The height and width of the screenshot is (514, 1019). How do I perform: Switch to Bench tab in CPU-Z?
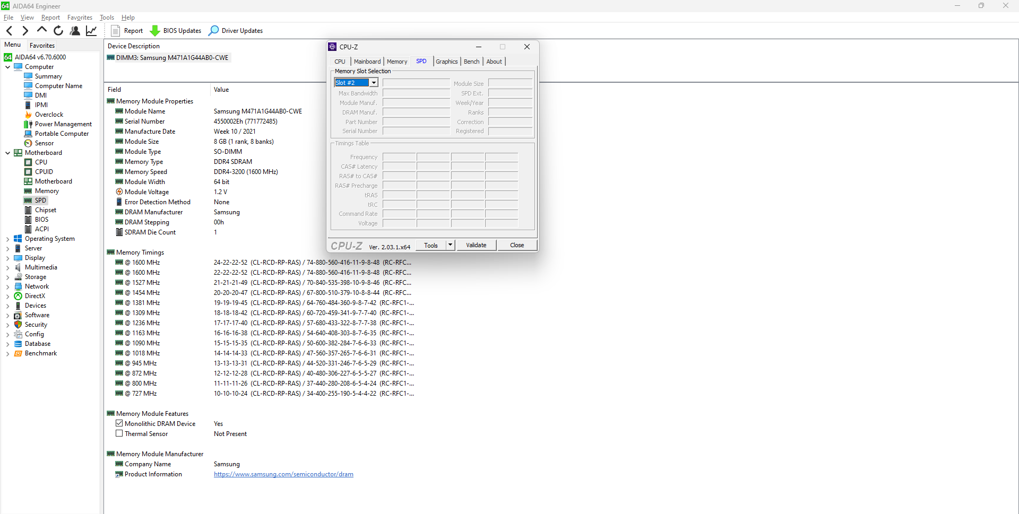click(471, 62)
